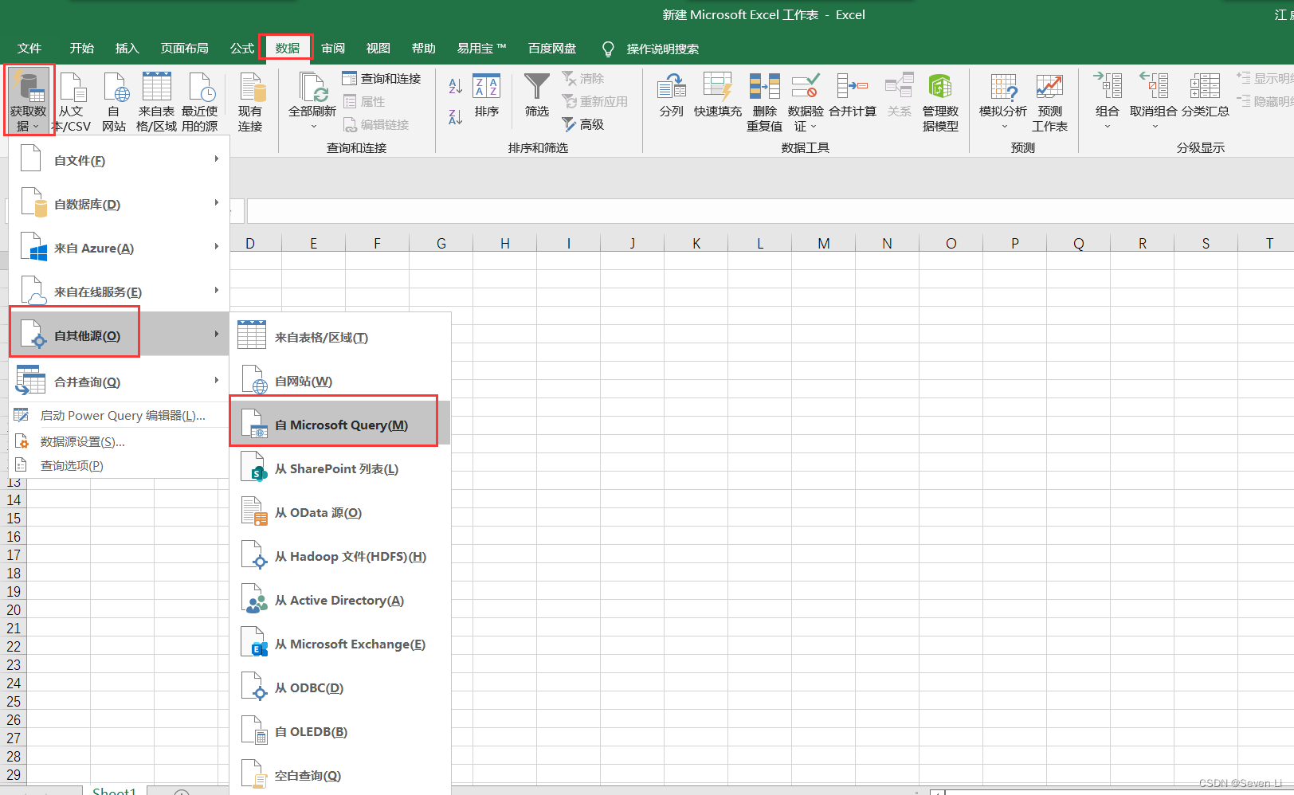Open the 获取数据 (Get Data) dropdown

tap(29, 101)
